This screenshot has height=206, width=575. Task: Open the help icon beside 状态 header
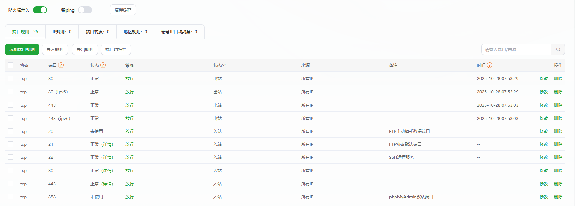[103, 65]
